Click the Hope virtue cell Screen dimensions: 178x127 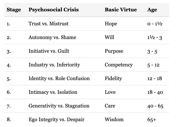point(111,24)
